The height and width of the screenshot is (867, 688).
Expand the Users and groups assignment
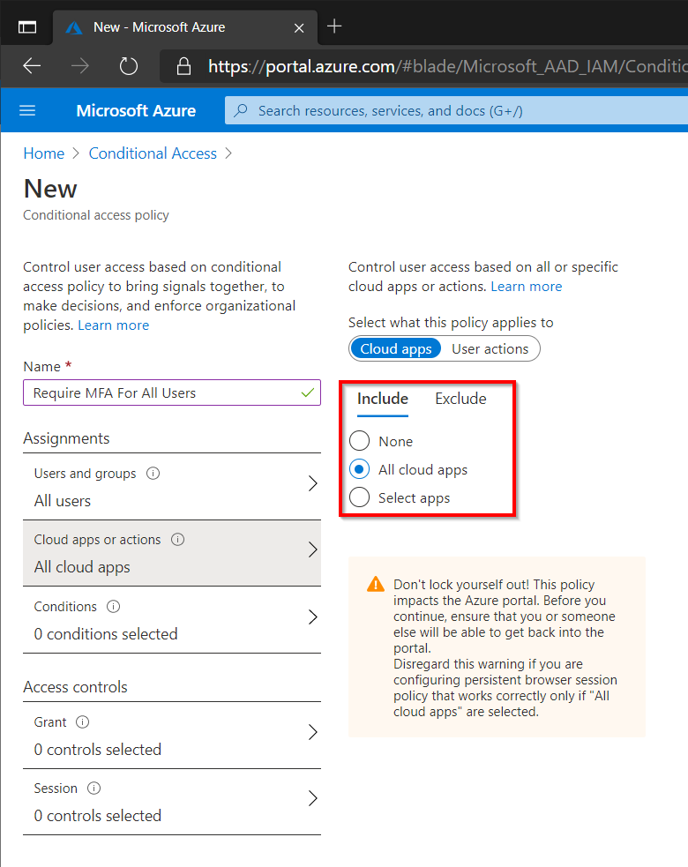pos(172,487)
